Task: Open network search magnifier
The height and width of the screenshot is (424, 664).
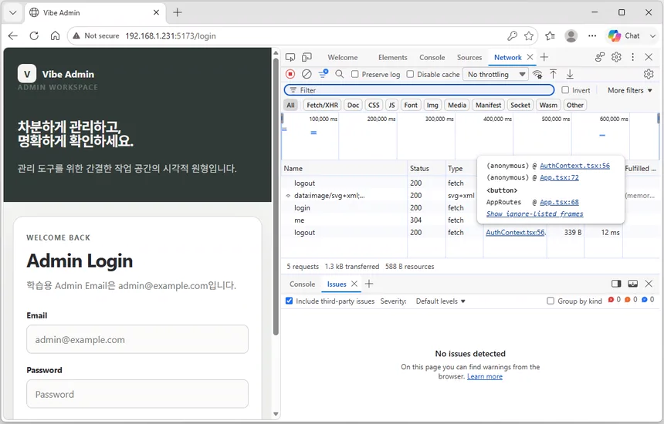Action: (x=339, y=74)
